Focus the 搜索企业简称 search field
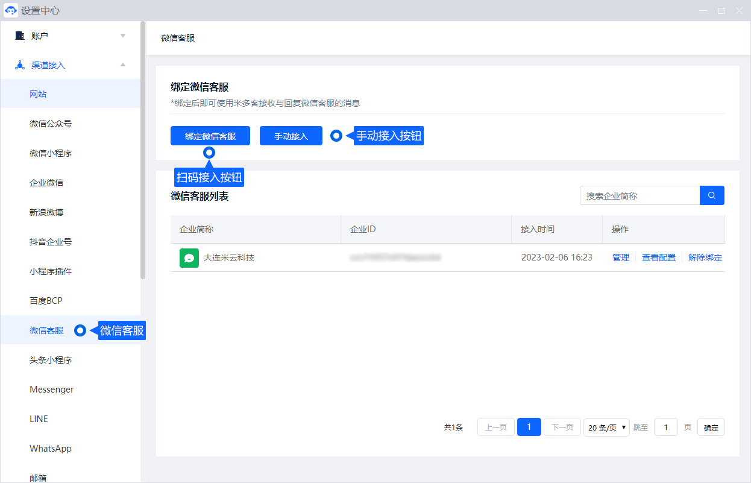 pyautogui.click(x=639, y=195)
